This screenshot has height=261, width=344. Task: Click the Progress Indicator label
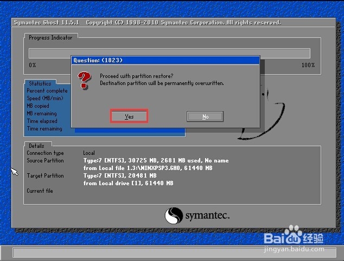(x=50, y=38)
